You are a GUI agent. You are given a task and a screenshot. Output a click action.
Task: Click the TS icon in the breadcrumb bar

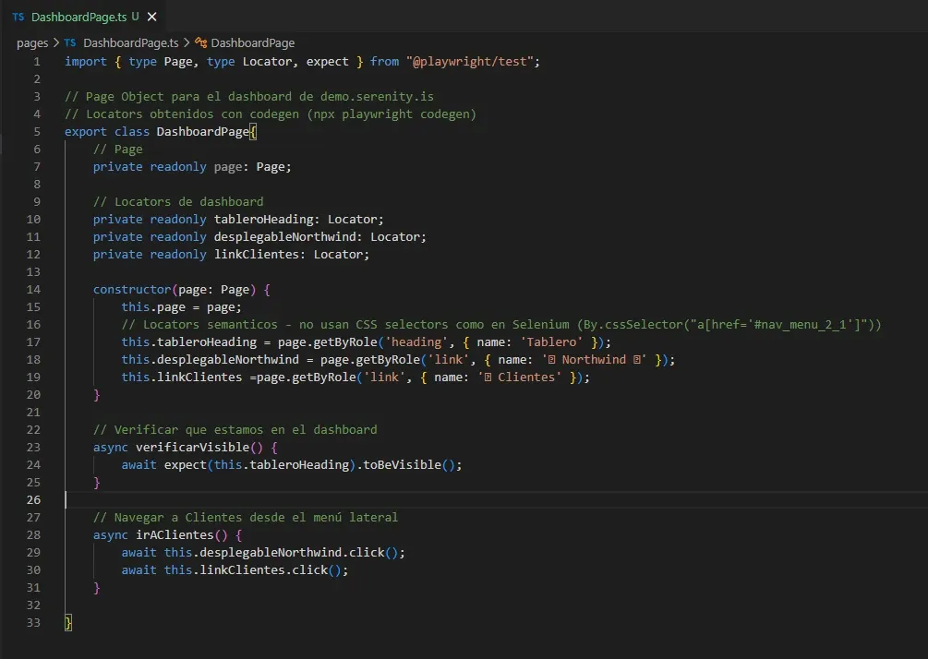[x=70, y=42]
